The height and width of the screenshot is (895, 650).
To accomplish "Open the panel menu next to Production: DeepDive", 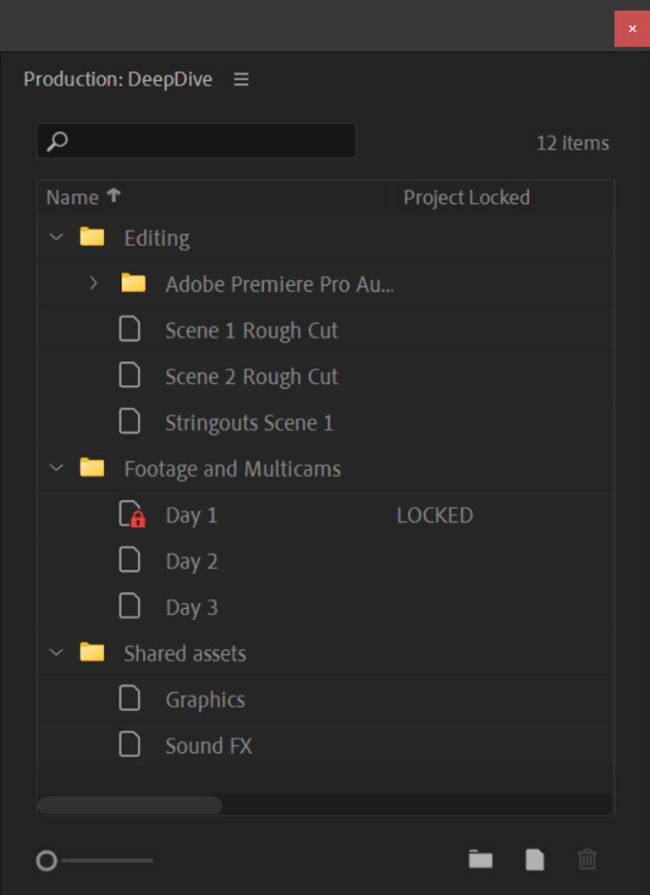I will click(240, 79).
